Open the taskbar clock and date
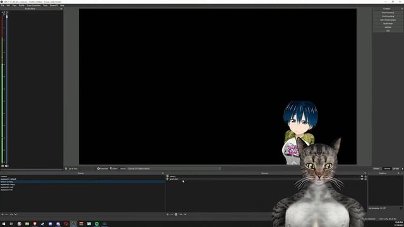Image resolution: width=404 pixels, height=227 pixels. [398, 224]
